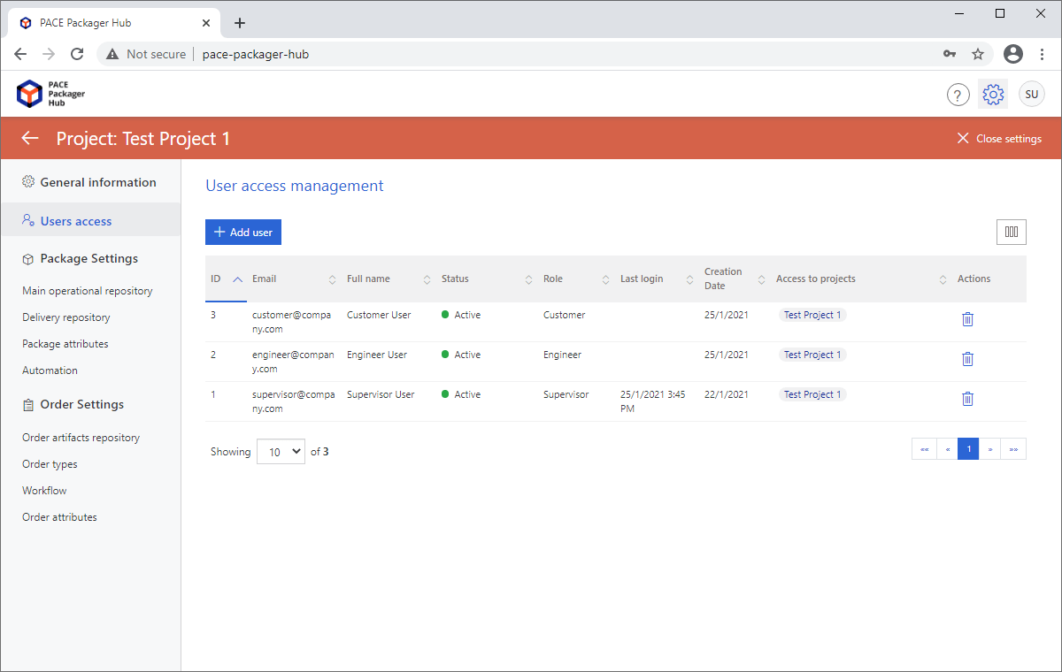Image resolution: width=1062 pixels, height=672 pixels.
Task: Sort by Access to projects column
Action: (x=861, y=279)
